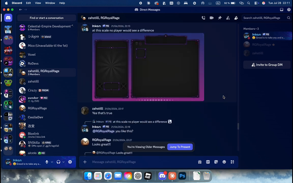293x183 pixels.
Task: Open 5ft5killa direct message
Action: pos(47,144)
